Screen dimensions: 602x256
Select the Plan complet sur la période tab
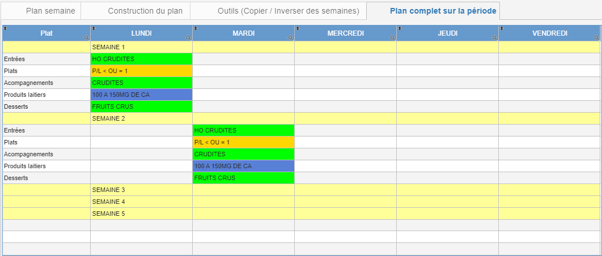click(x=443, y=11)
